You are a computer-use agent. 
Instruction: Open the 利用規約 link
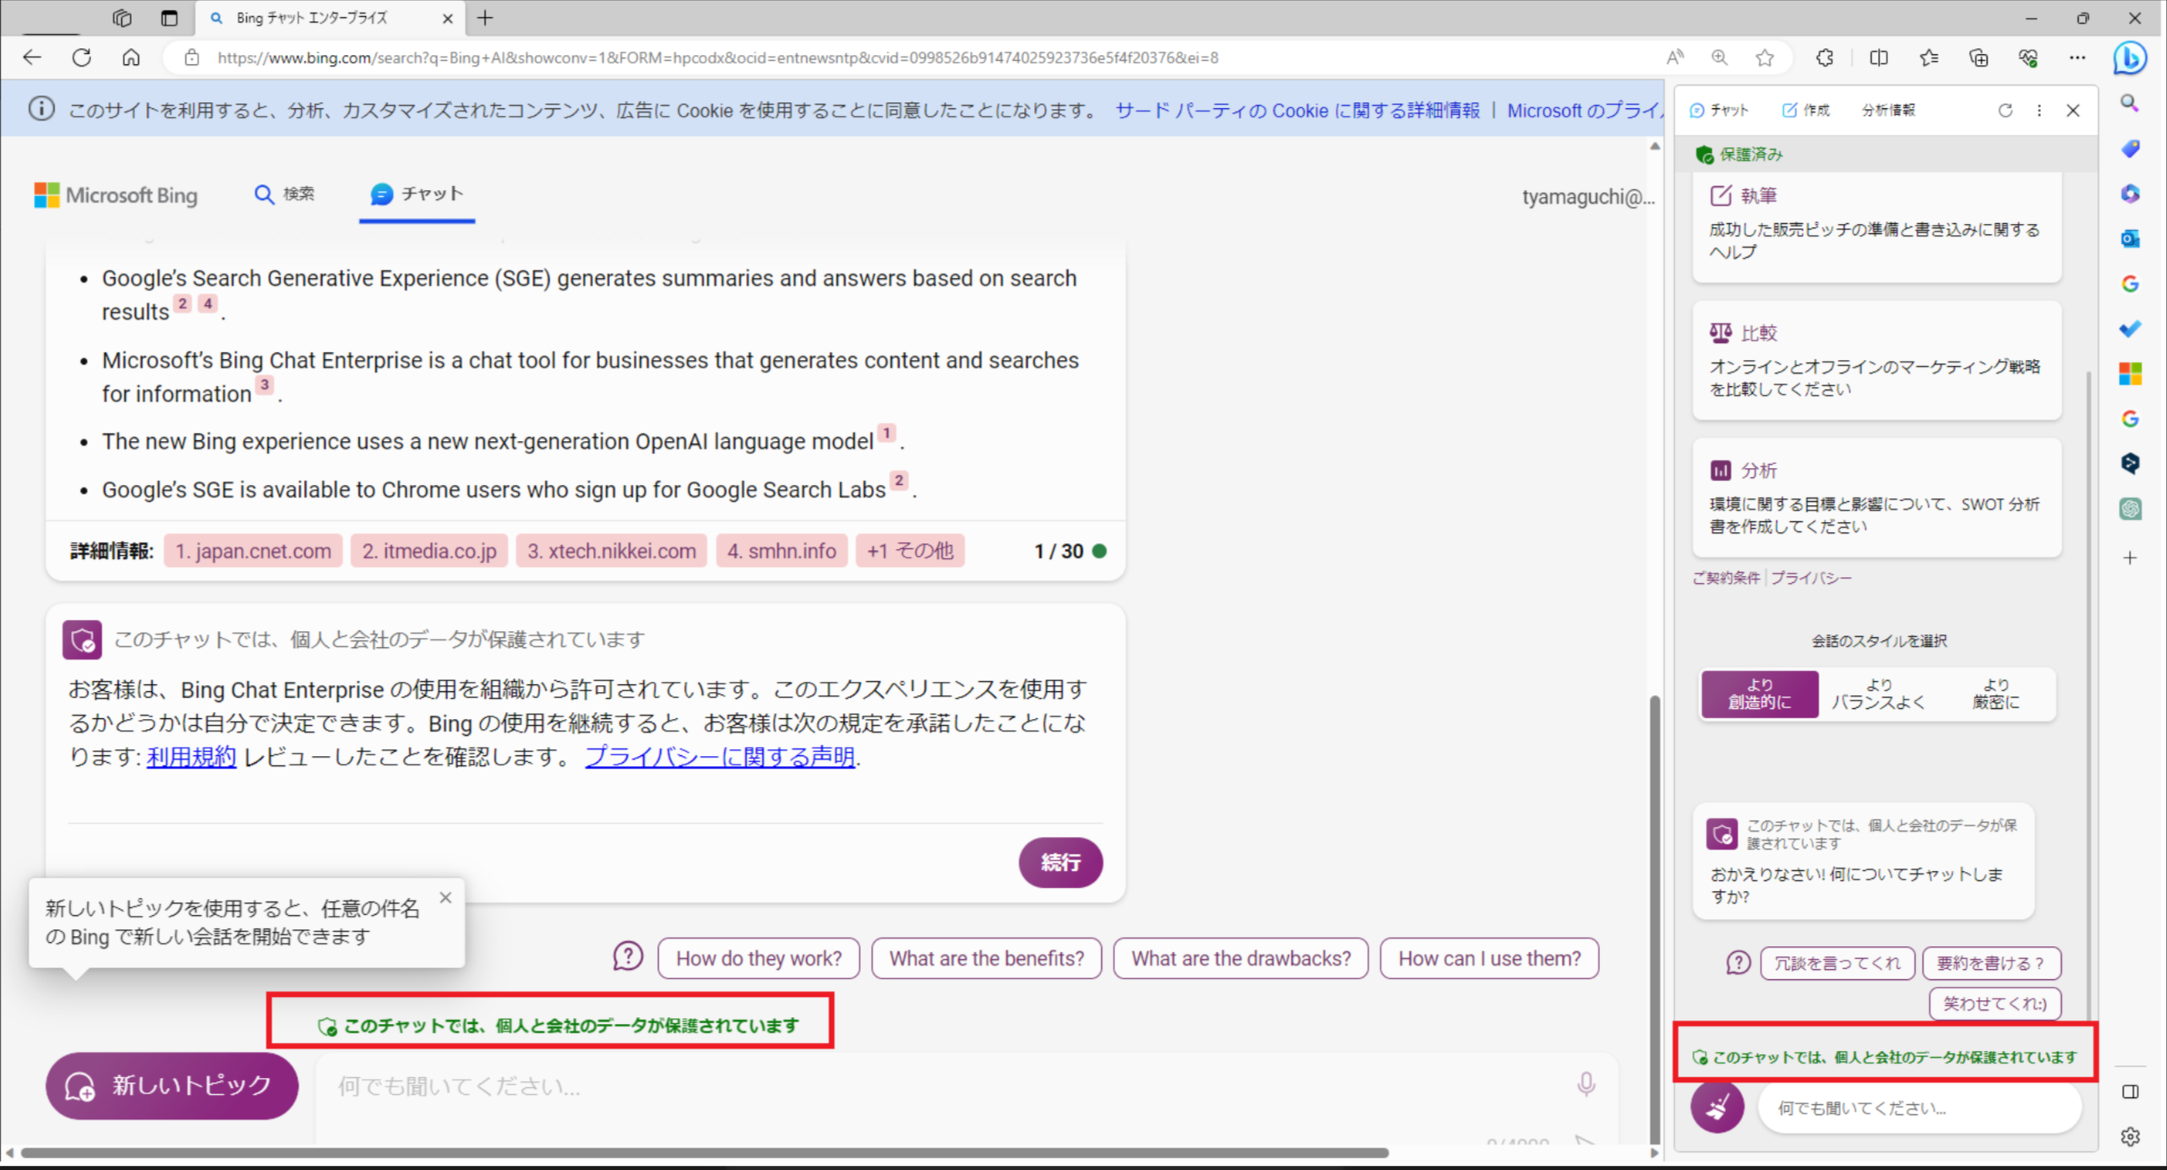coord(192,756)
